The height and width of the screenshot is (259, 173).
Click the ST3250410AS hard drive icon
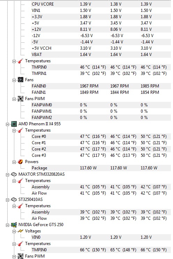[x=14, y=199]
